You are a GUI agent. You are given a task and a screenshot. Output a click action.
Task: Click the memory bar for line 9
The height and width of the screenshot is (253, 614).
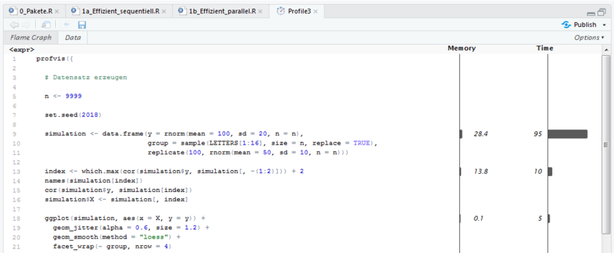click(461, 134)
